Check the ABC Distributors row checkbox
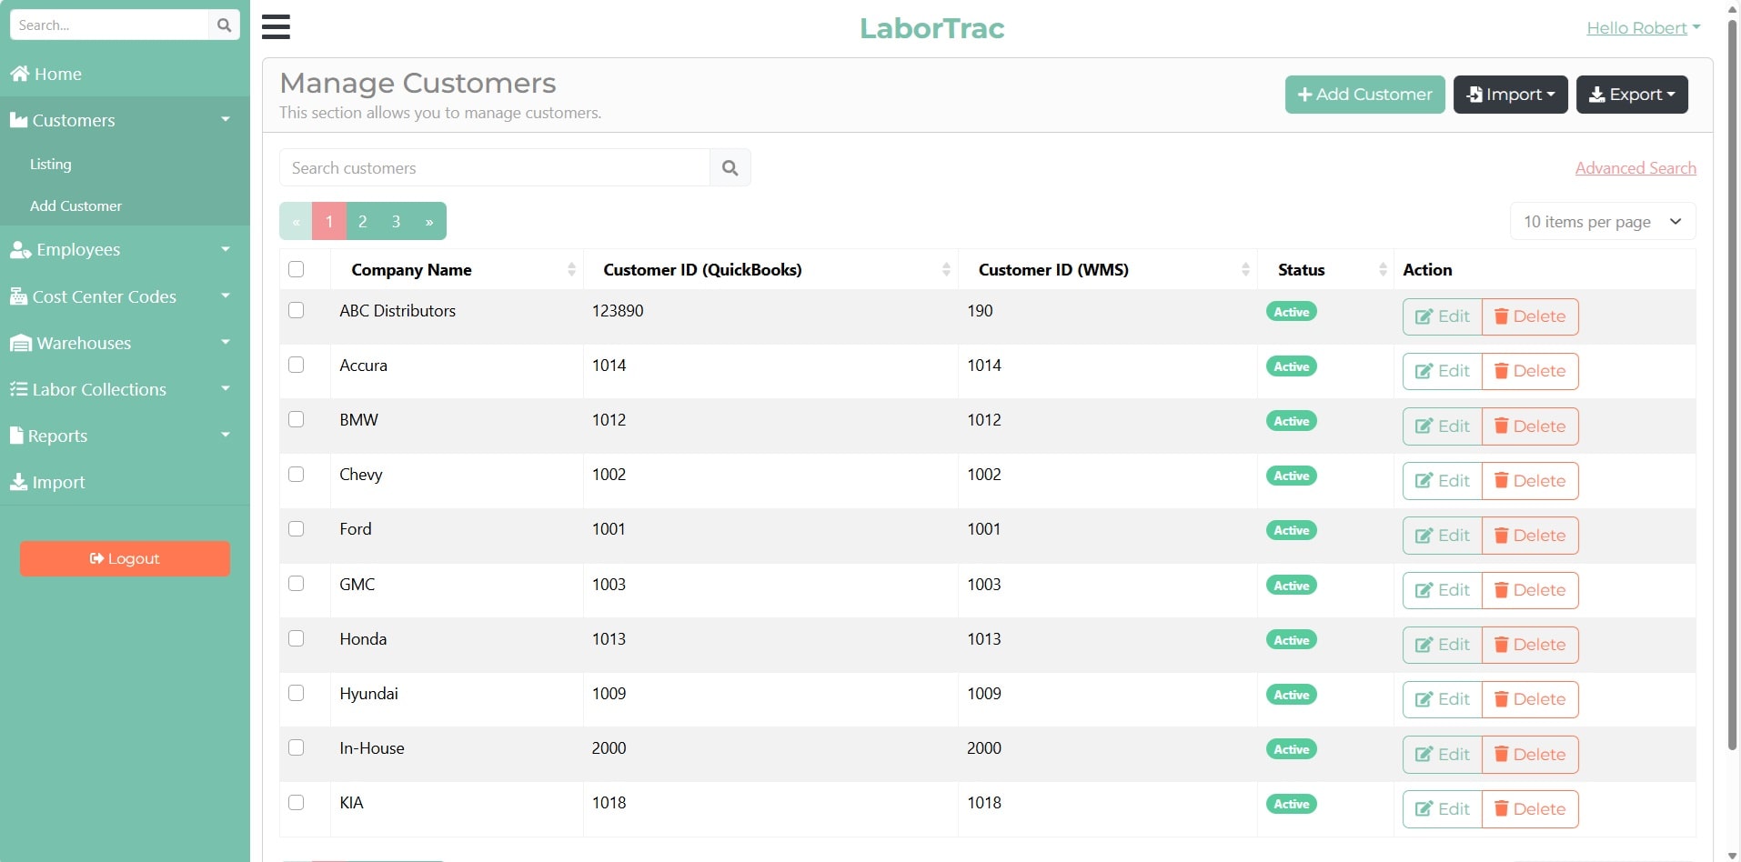 coord(297,310)
